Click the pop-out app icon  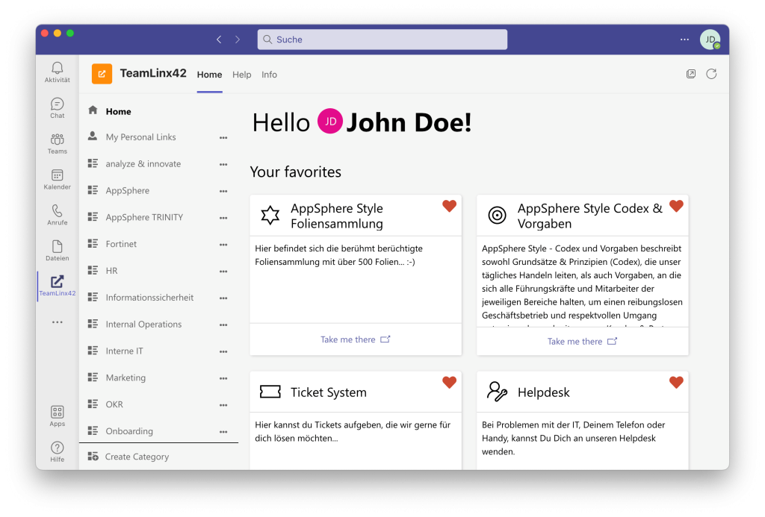coord(691,74)
